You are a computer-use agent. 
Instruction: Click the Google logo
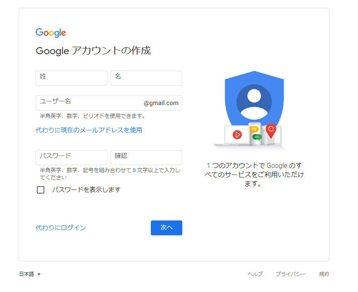click(x=51, y=33)
